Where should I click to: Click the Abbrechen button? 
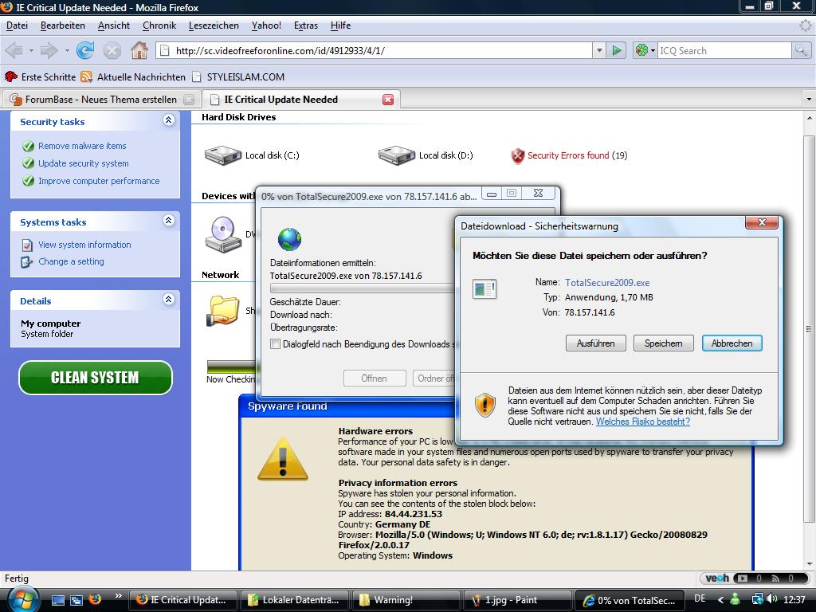tap(732, 343)
